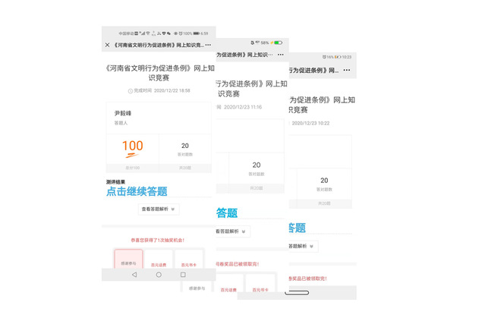Click the blue 点击继续答题 link
Viewport: 485px width, 321px height.
click(137, 192)
